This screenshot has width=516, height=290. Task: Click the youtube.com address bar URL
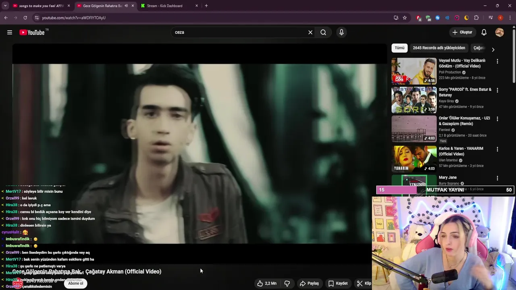click(x=74, y=18)
